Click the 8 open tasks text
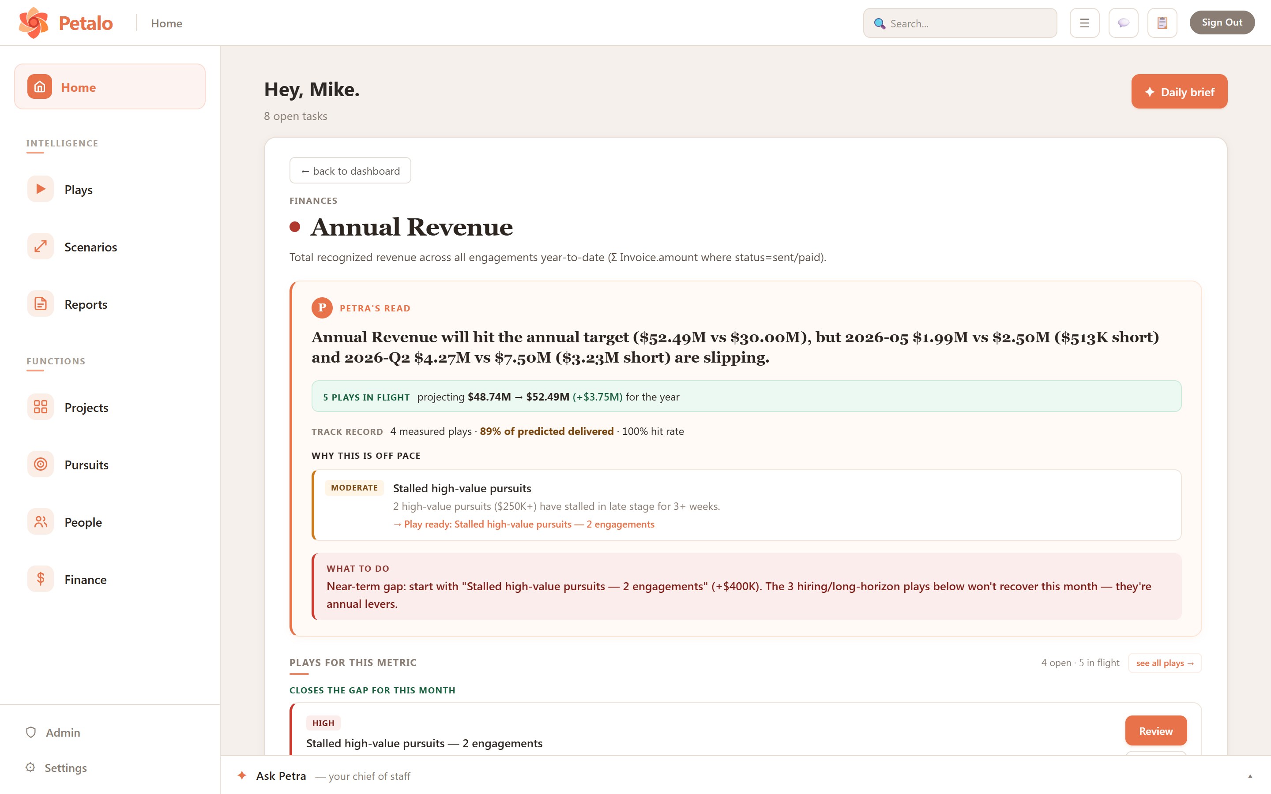1271x794 pixels. pyautogui.click(x=295, y=116)
